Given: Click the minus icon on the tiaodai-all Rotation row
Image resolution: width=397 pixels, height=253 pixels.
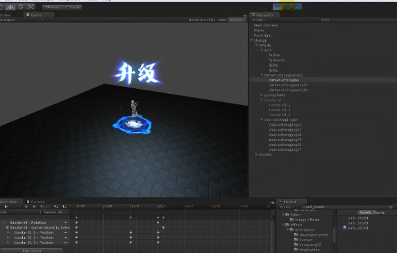Looking at the screenshot, I should 65,222.
